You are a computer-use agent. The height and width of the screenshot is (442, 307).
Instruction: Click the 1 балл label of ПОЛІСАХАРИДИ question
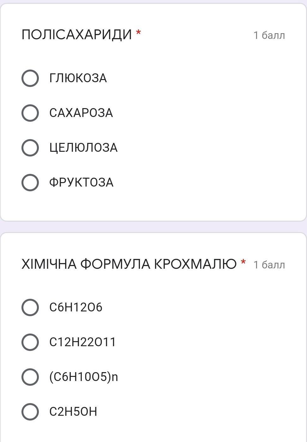point(269,35)
